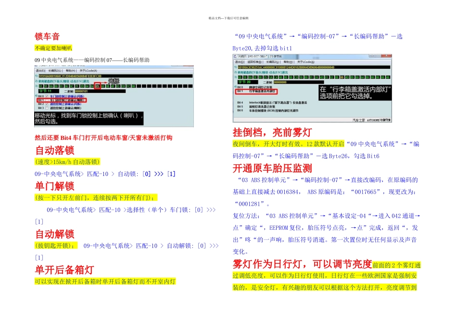
Task: Open 帮助(H) menu in the 字节 11 window
Action: click(x=71, y=71)
